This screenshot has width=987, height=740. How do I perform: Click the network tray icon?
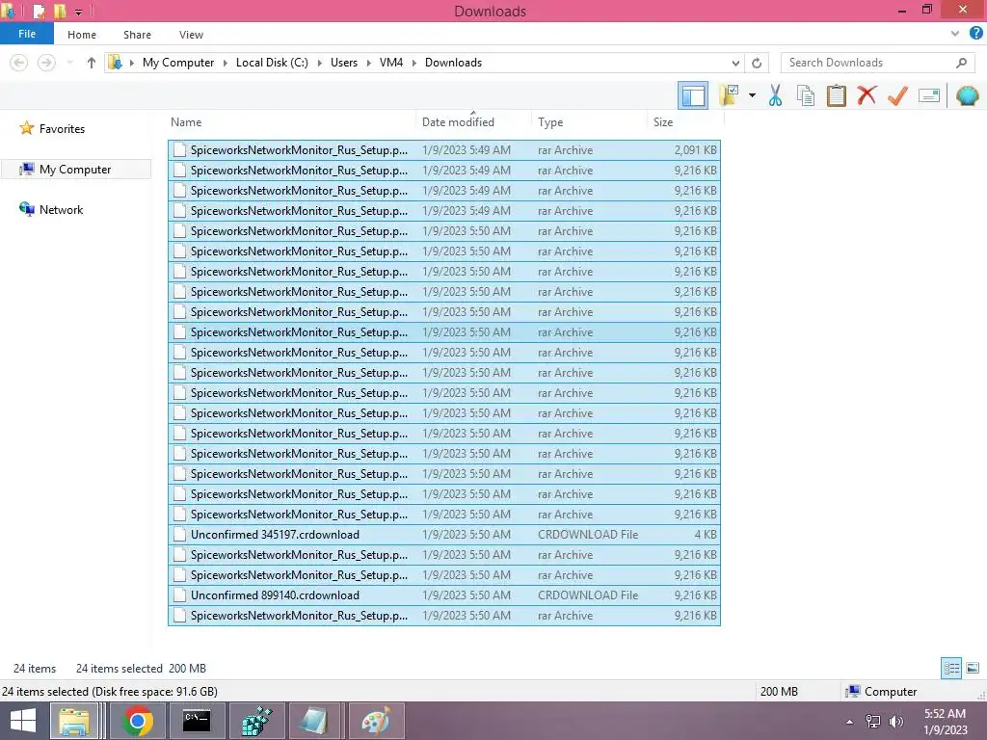(873, 722)
